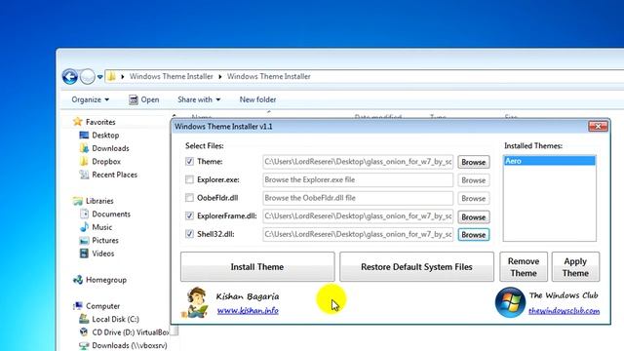Viewport: 624px width, 351px height.
Task: Open Downloads in Favorites
Action: [110, 148]
